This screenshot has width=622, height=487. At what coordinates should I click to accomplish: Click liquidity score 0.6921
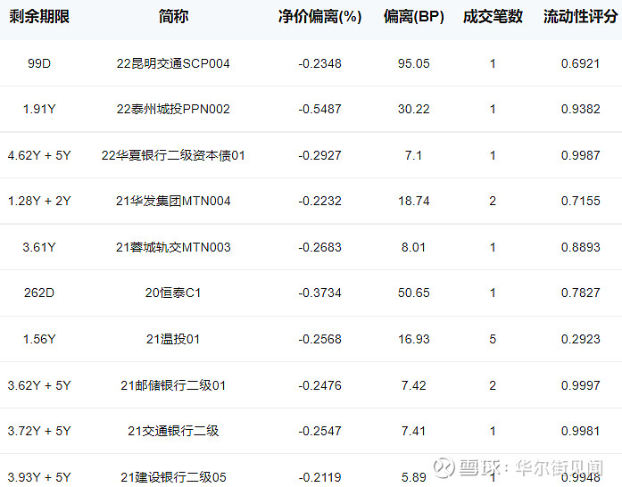pyautogui.click(x=580, y=63)
